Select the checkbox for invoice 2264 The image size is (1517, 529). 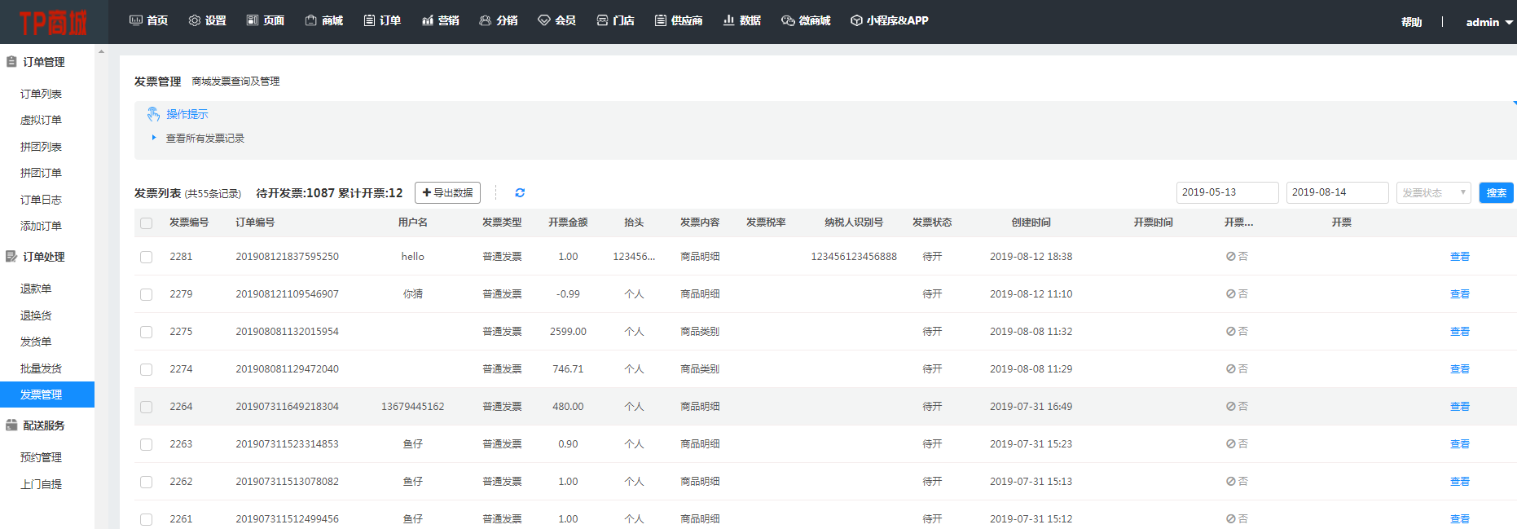(147, 407)
